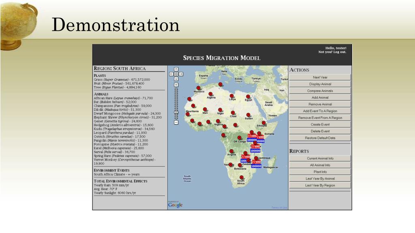
Task: View the Last Year By Animal report
Action: pos(320,178)
